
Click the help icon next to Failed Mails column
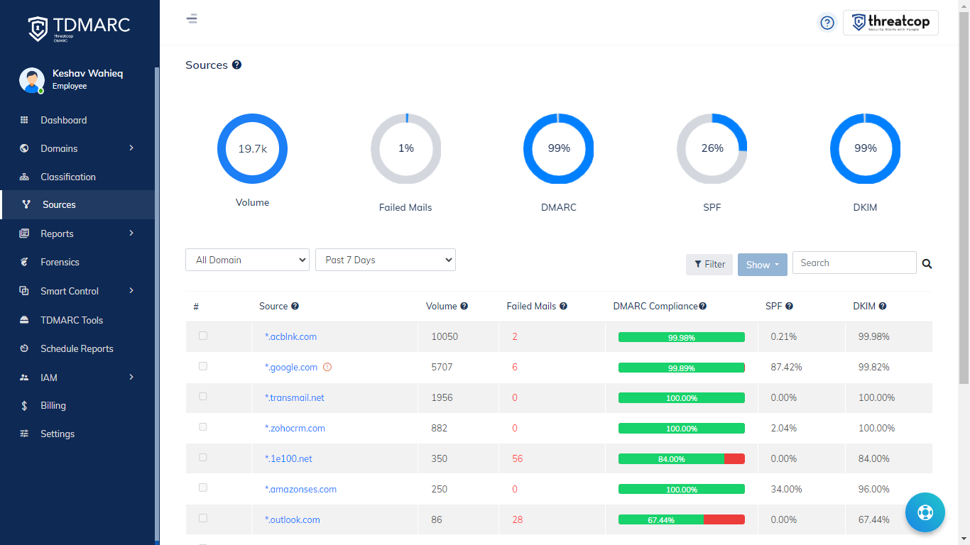[563, 307]
